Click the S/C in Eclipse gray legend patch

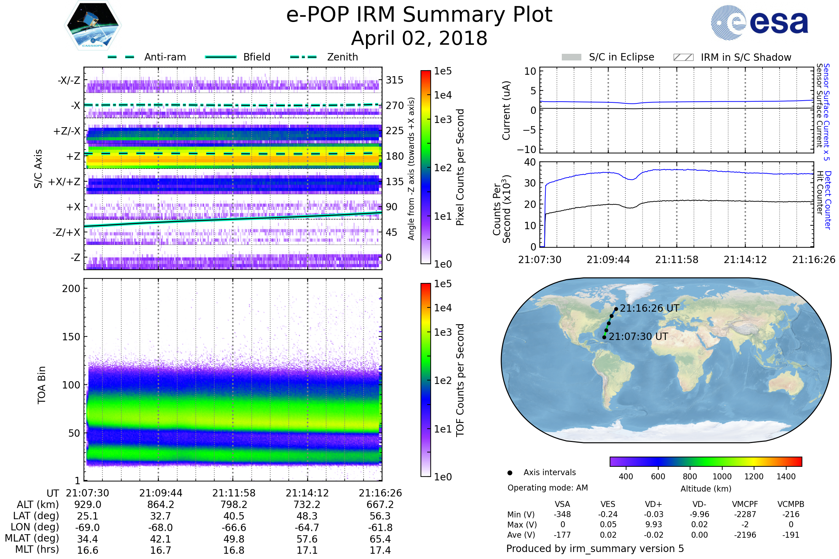[572, 57]
